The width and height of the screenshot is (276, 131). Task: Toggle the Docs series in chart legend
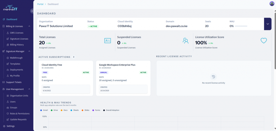tap(64, 110)
